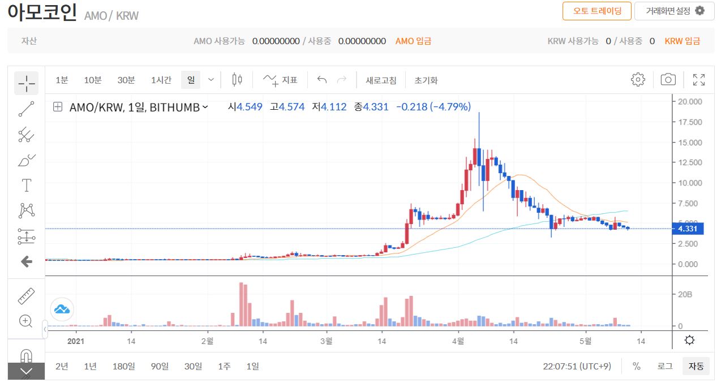Select the pattern drawing tool
Image resolution: width=721 pixels, height=387 pixels.
26,211
